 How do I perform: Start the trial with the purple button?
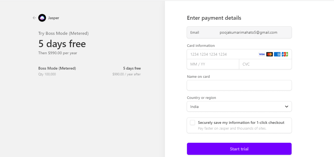coord(239,149)
